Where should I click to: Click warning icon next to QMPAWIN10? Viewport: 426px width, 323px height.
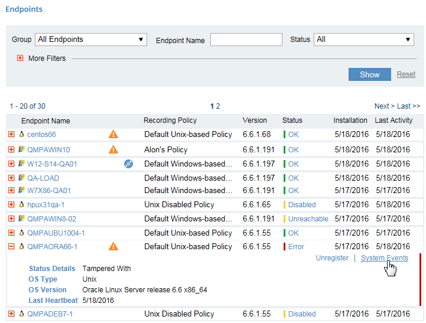113,149
